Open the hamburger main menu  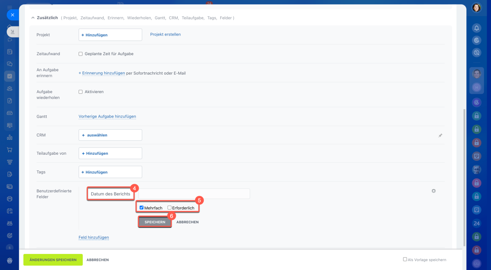click(10, 7)
